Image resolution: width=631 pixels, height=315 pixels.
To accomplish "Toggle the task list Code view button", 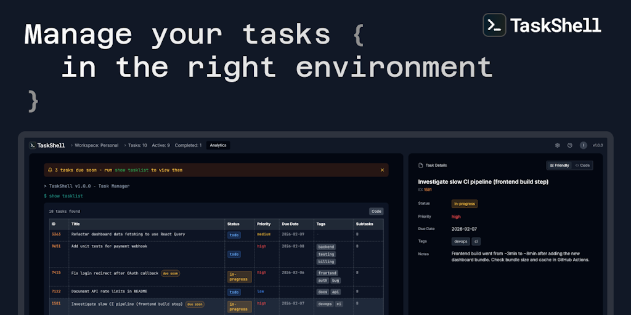I will (x=375, y=211).
